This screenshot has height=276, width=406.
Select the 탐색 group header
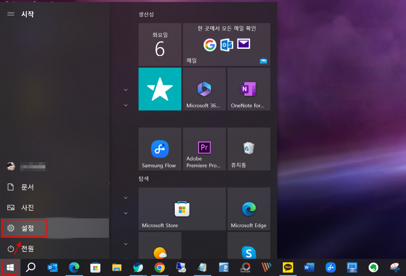(x=144, y=178)
